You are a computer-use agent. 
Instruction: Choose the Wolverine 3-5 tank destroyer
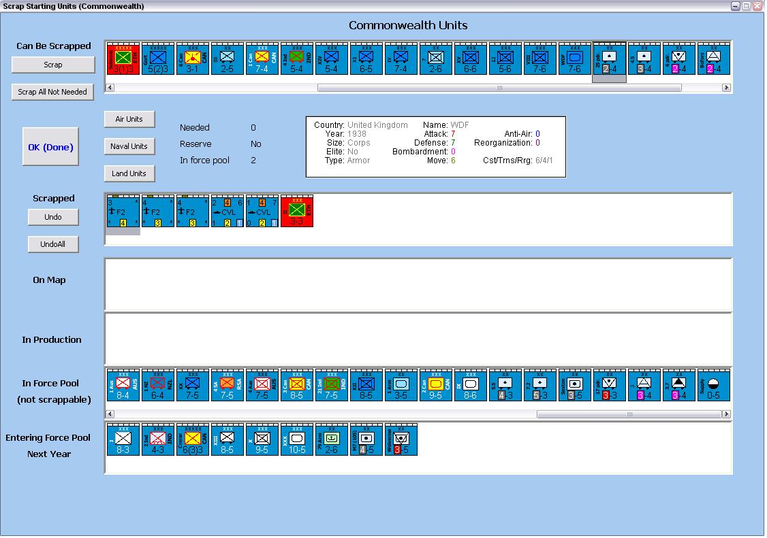coord(401,439)
